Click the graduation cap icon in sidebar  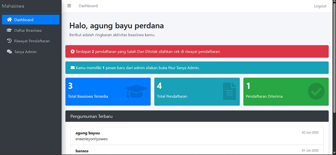point(9,30)
